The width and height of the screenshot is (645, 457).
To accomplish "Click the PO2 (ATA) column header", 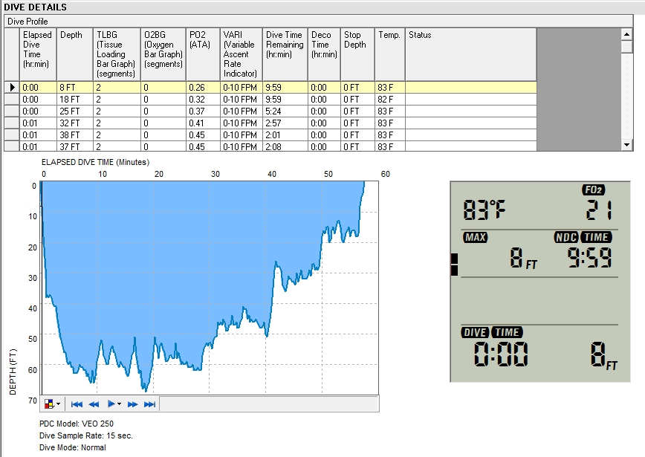I will click(x=203, y=54).
